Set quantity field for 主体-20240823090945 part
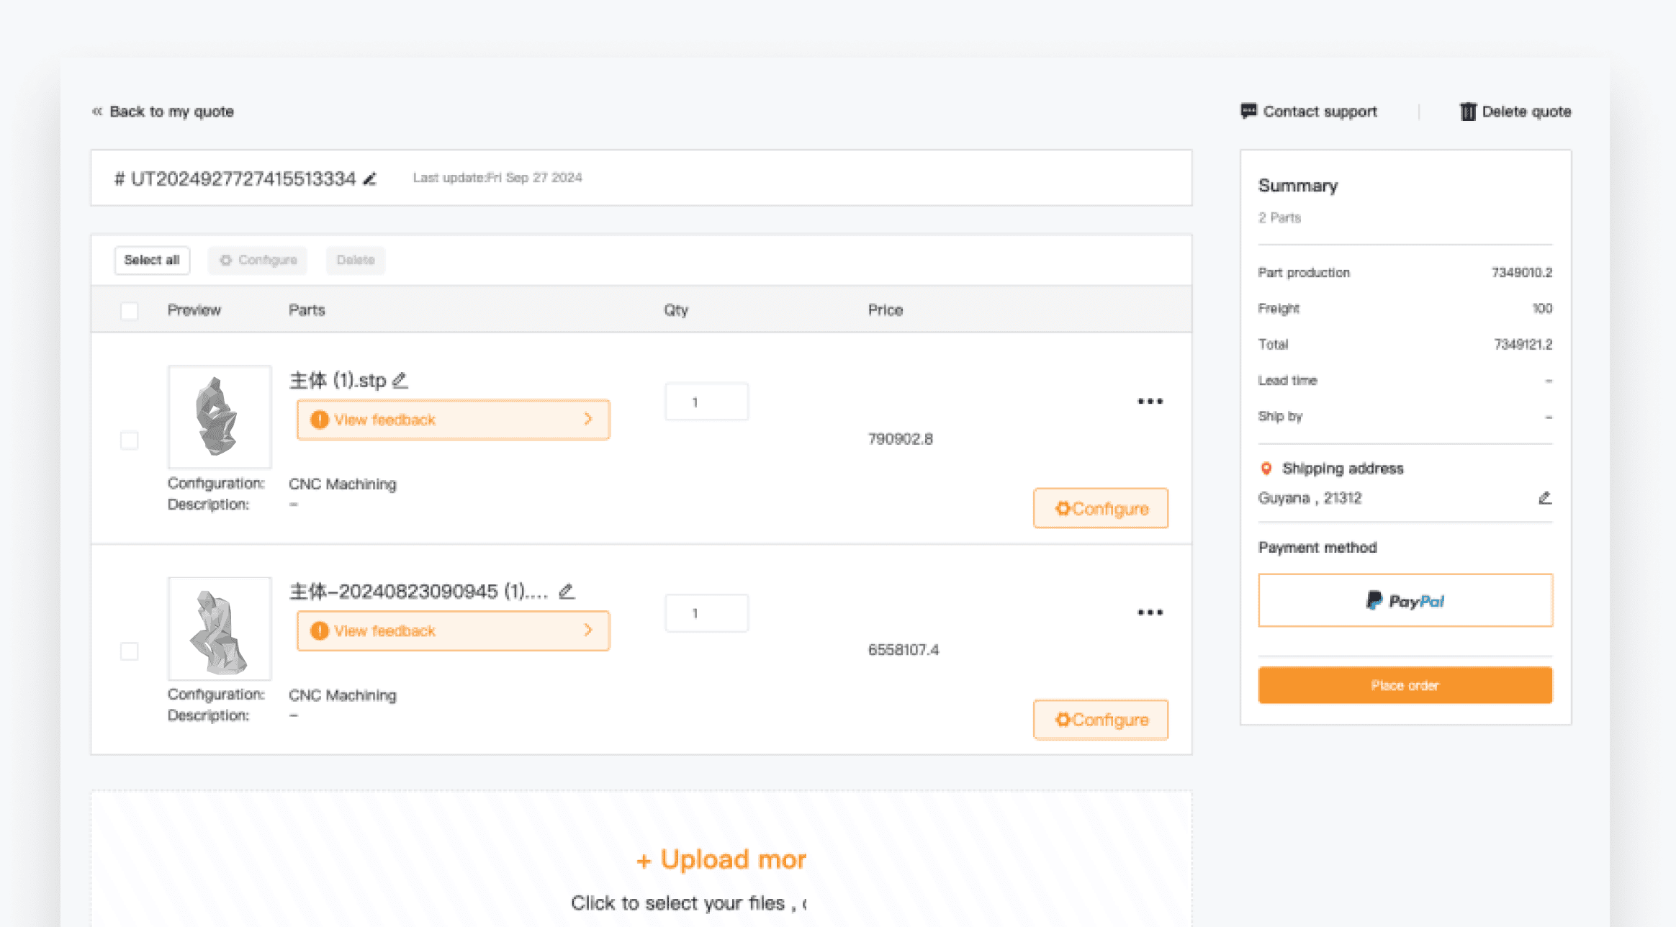 (706, 613)
